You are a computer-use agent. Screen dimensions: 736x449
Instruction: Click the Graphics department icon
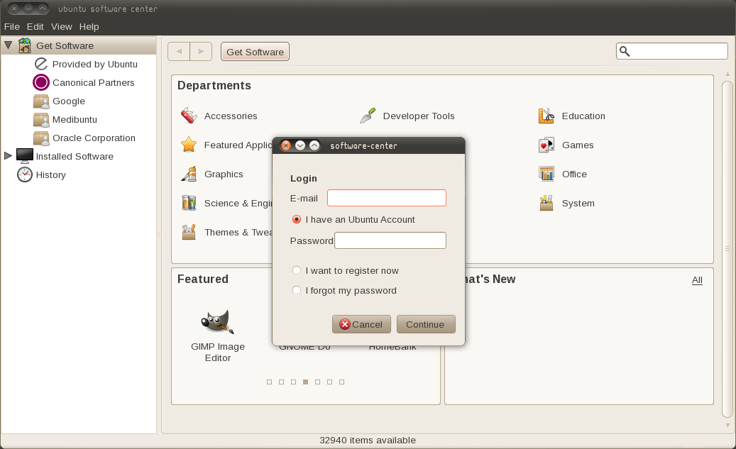189,174
